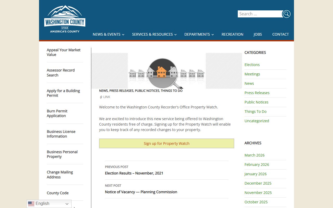This screenshot has height=208, width=333.
Task: Open previous post Election Results November 2021
Action: click(134, 173)
